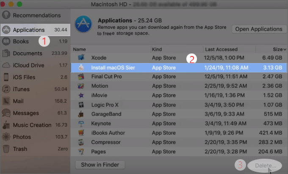The image size is (288, 174).
Task: Select the iMovie application row
Action: (x=179, y=95)
